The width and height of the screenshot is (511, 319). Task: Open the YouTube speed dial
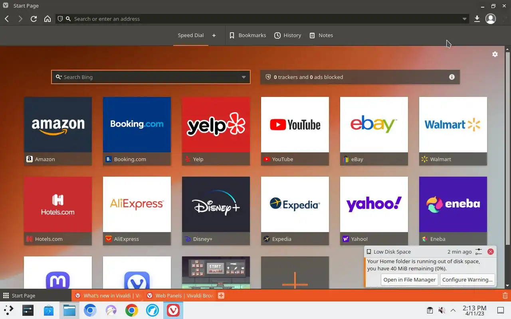[295, 131]
